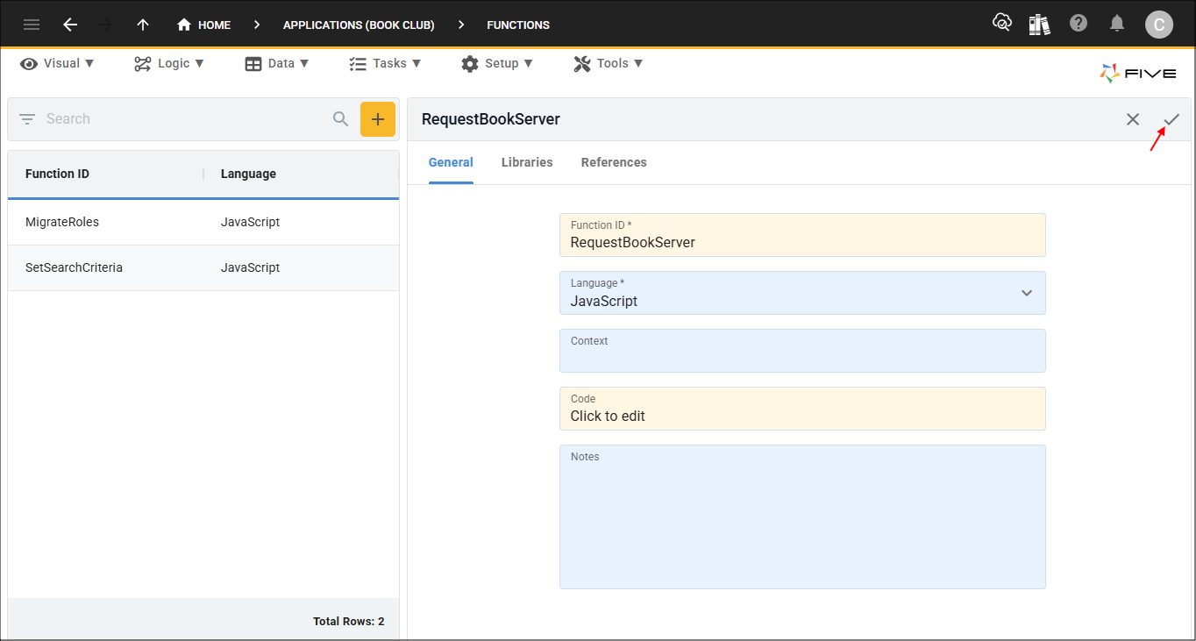The width and height of the screenshot is (1196, 641).
Task: Switch to the Libraries tab
Action: [527, 162]
